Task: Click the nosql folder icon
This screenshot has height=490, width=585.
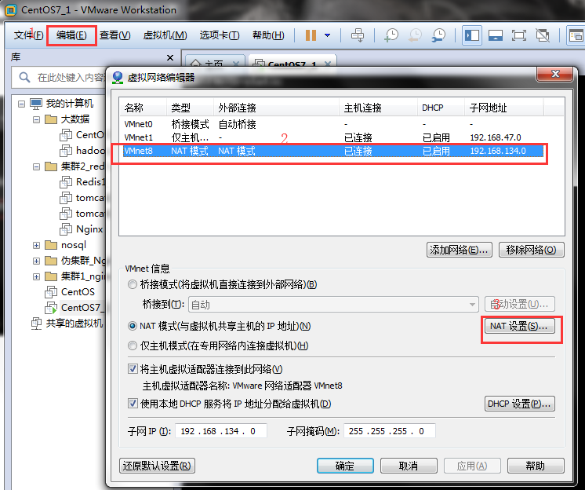Action: [51, 245]
